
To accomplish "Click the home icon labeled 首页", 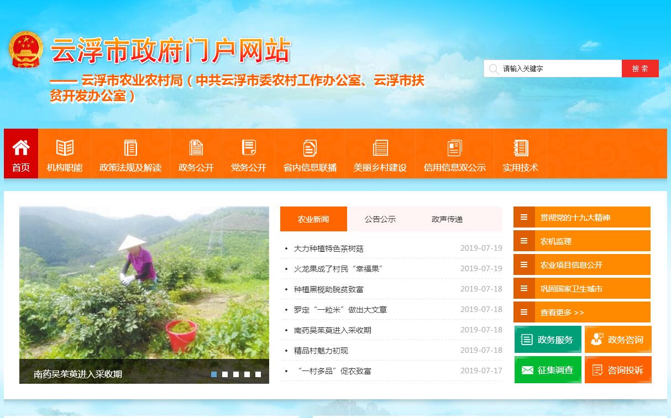I will [21, 148].
